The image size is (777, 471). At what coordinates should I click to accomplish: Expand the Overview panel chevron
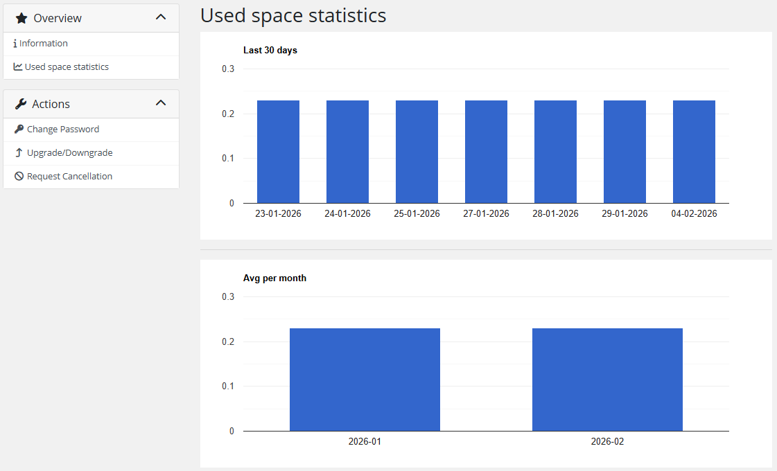[x=160, y=17]
